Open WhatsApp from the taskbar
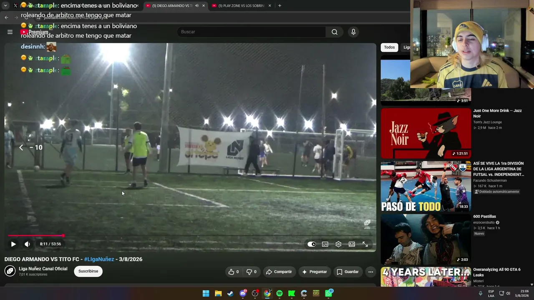The image size is (534, 300). [329, 293]
